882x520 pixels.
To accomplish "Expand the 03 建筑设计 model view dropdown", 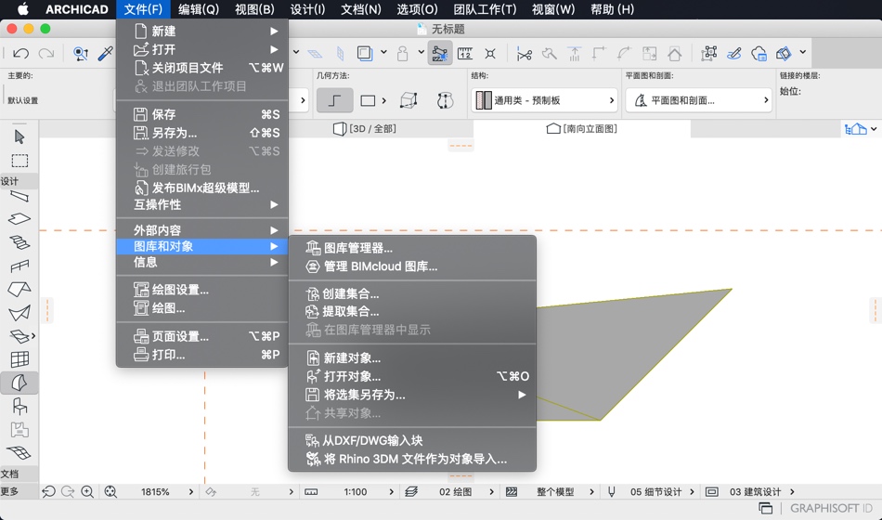I will pyautogui.click(x=792, y=492).
